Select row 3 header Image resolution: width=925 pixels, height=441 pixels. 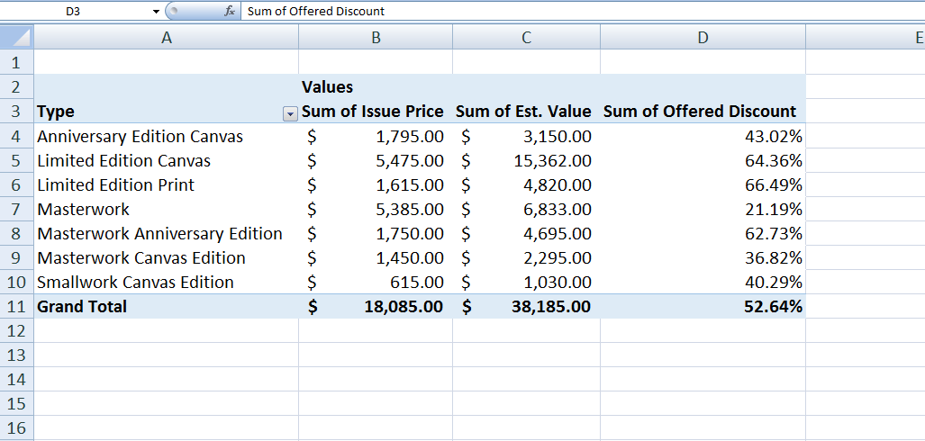[x=16, y=112]
